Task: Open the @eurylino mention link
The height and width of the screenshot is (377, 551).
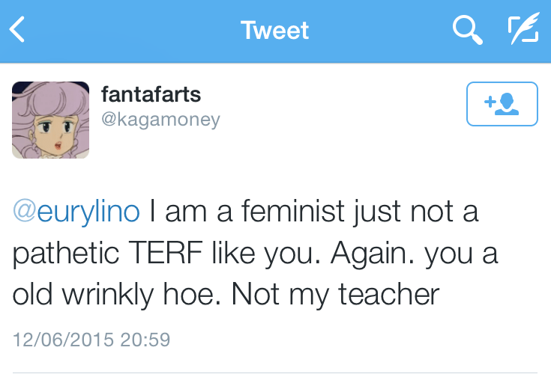Action: pos(76,211)
